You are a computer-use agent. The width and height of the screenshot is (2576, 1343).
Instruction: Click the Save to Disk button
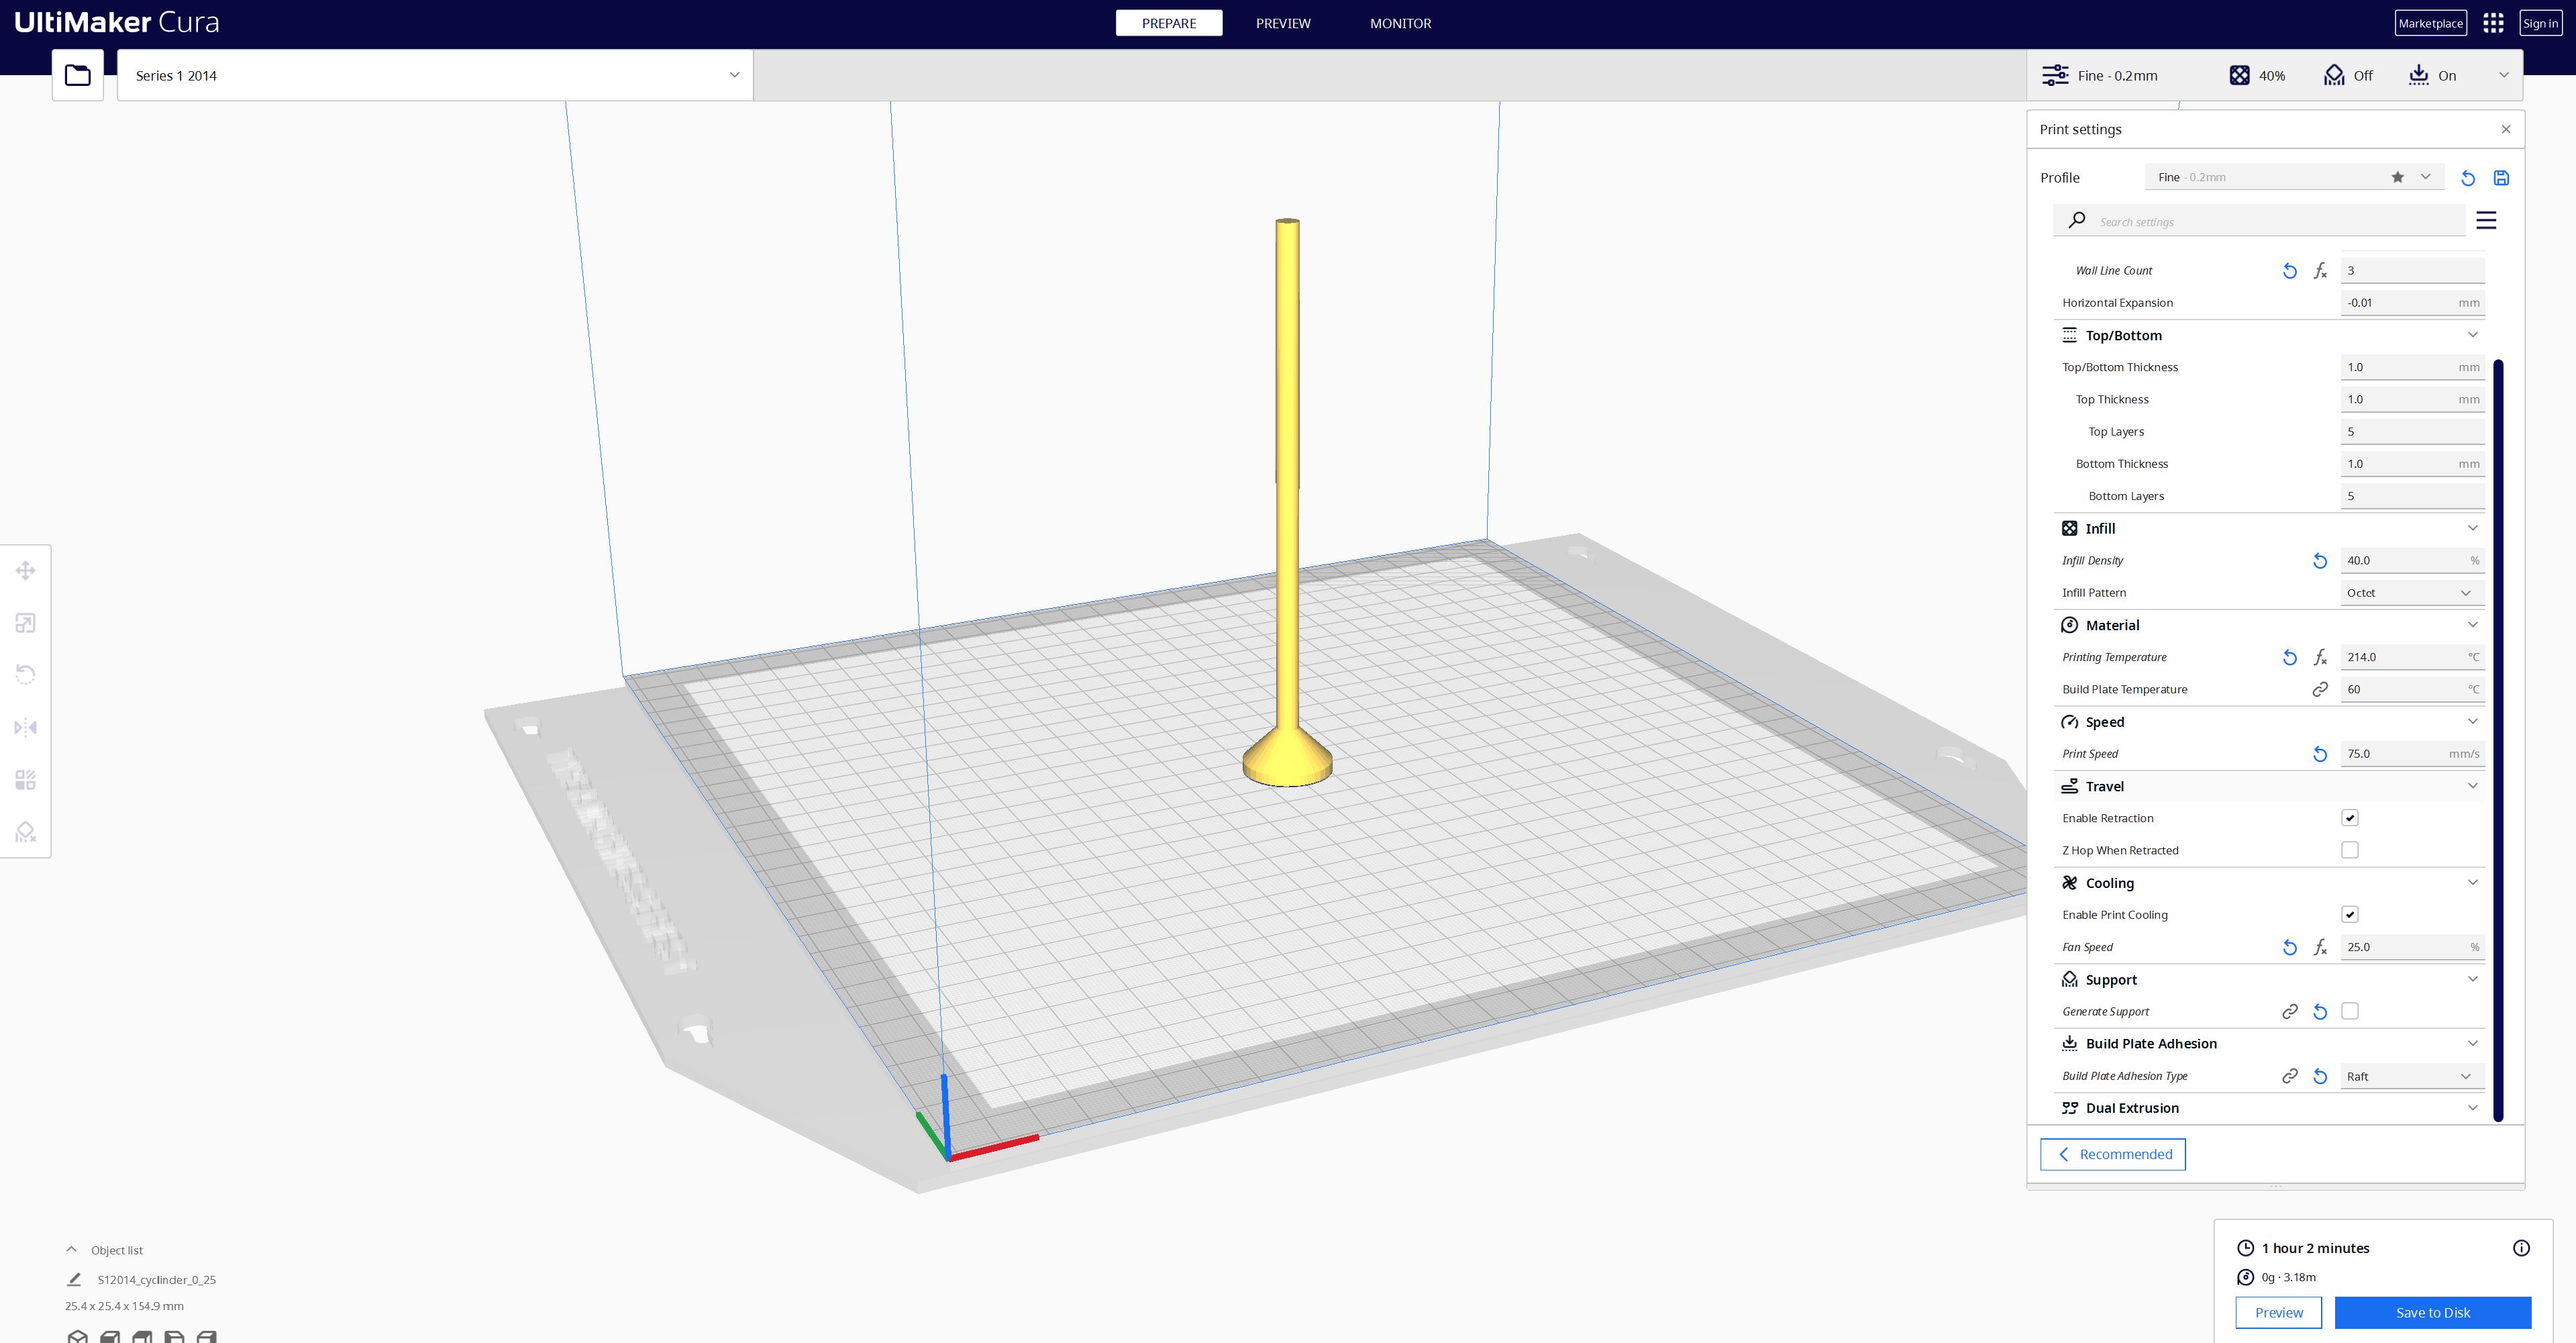pos(2432,1312)
